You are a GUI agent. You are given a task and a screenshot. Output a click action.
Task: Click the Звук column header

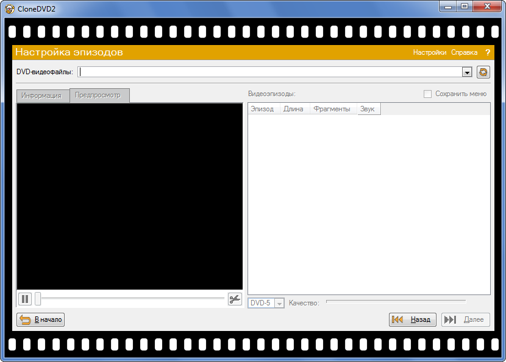[x=368, y=109]
